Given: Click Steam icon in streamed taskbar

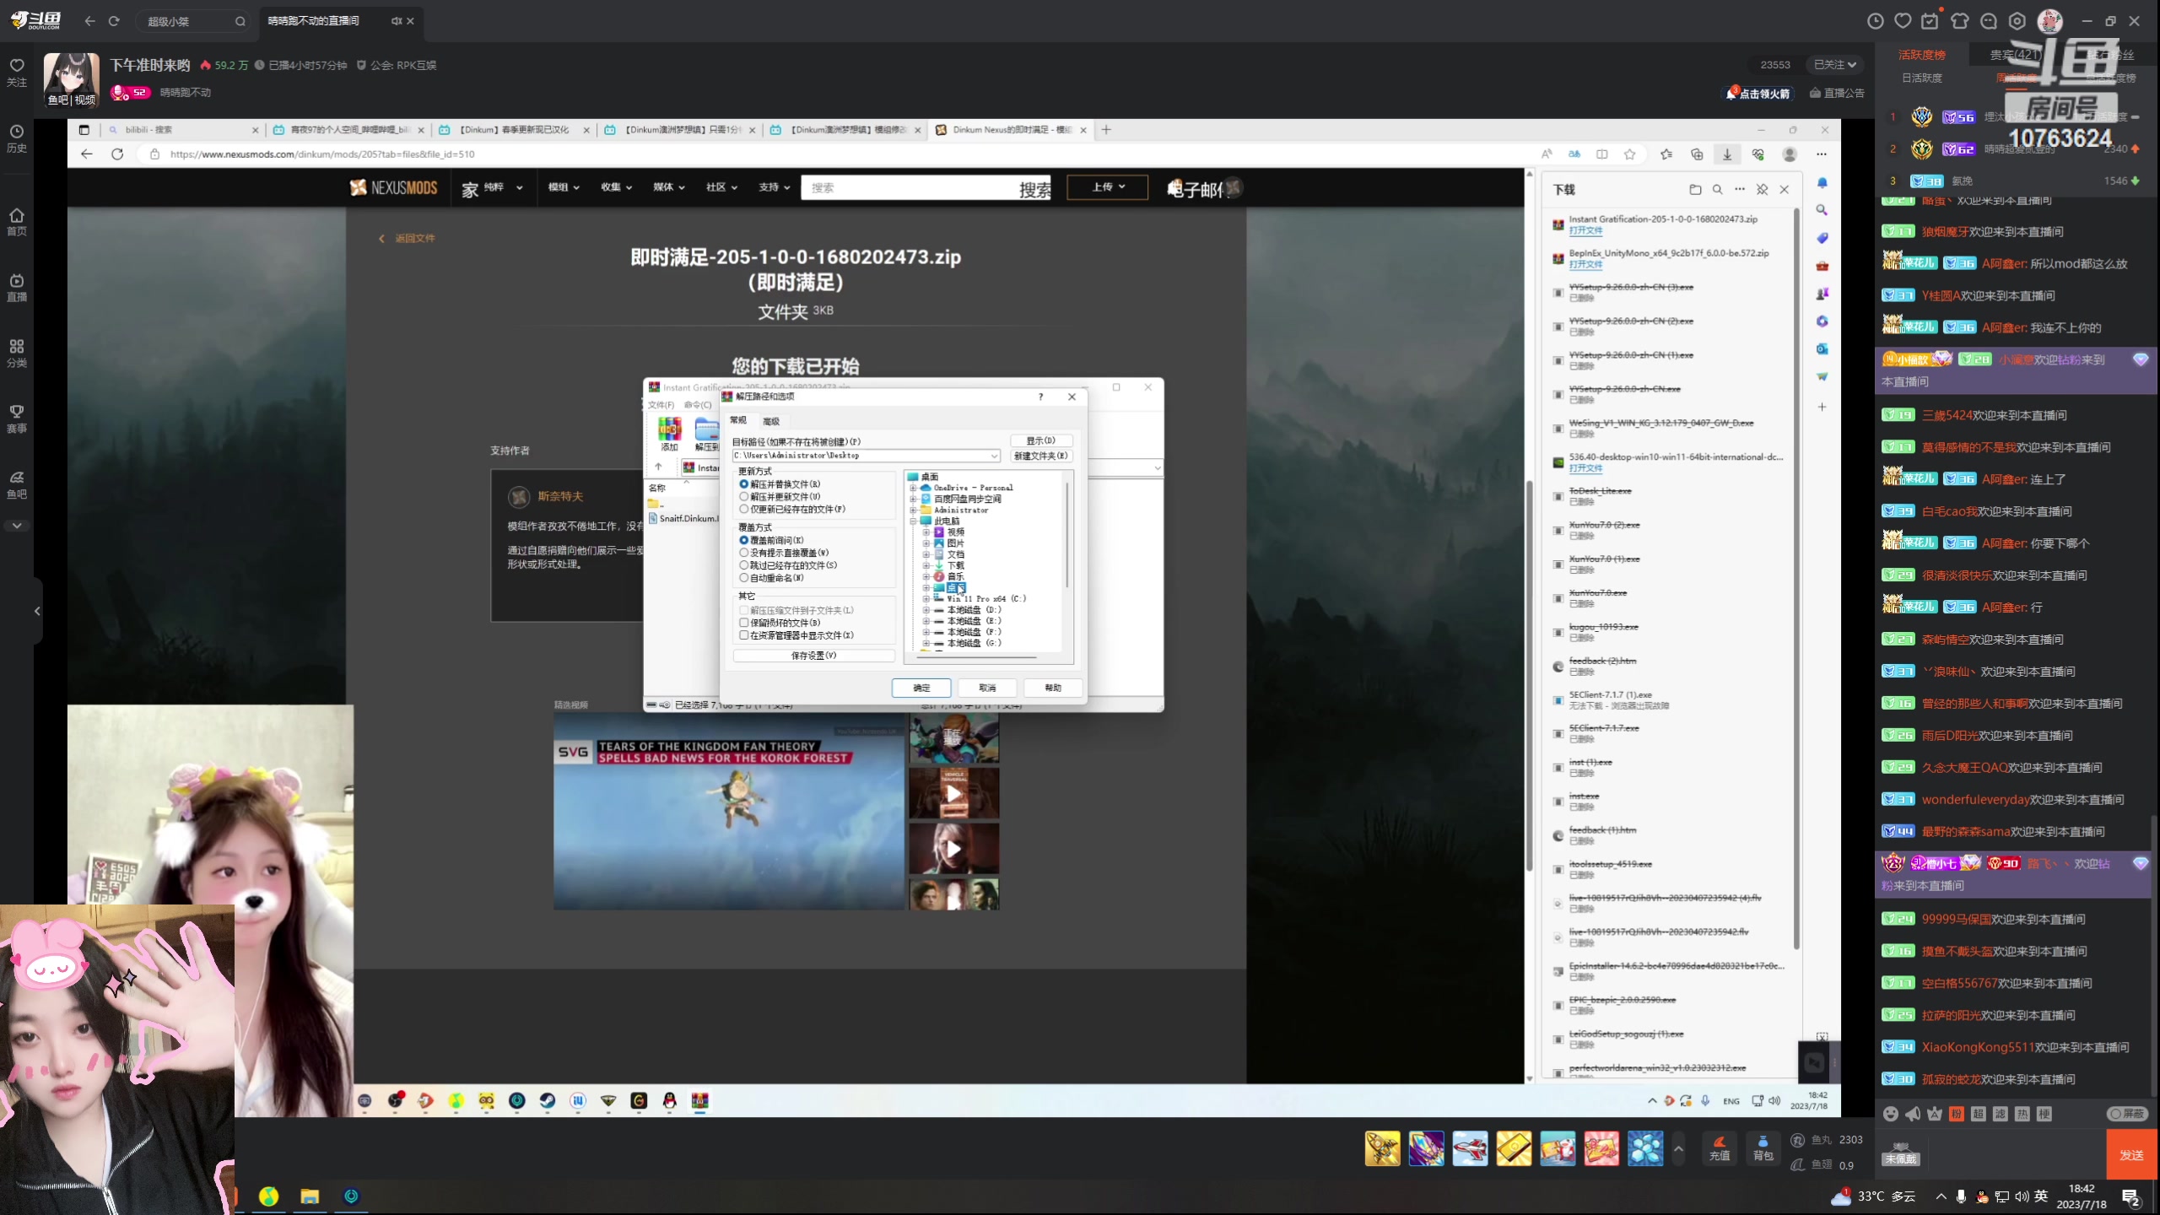Looking at the screenshot, I should click(x=548, y=1100).
